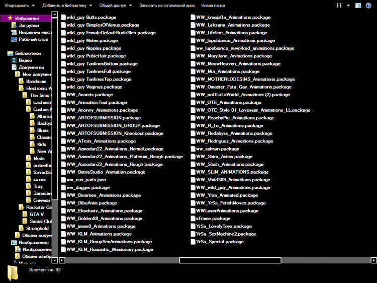Select file icon of wild_guy Butts.package
The width and height of the screenshot is (377, 283).
pos(63,17)
